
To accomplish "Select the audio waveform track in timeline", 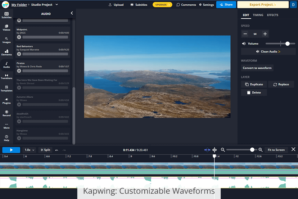I will (149, 183).
